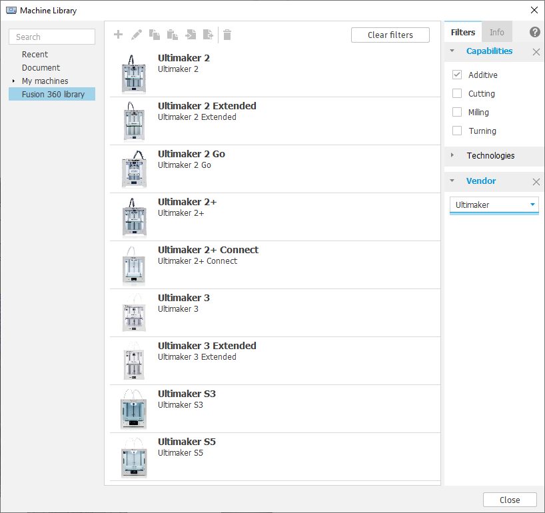Click the import machine toolbar icon
Screen dimensions: 545x513
coord(191,35)
